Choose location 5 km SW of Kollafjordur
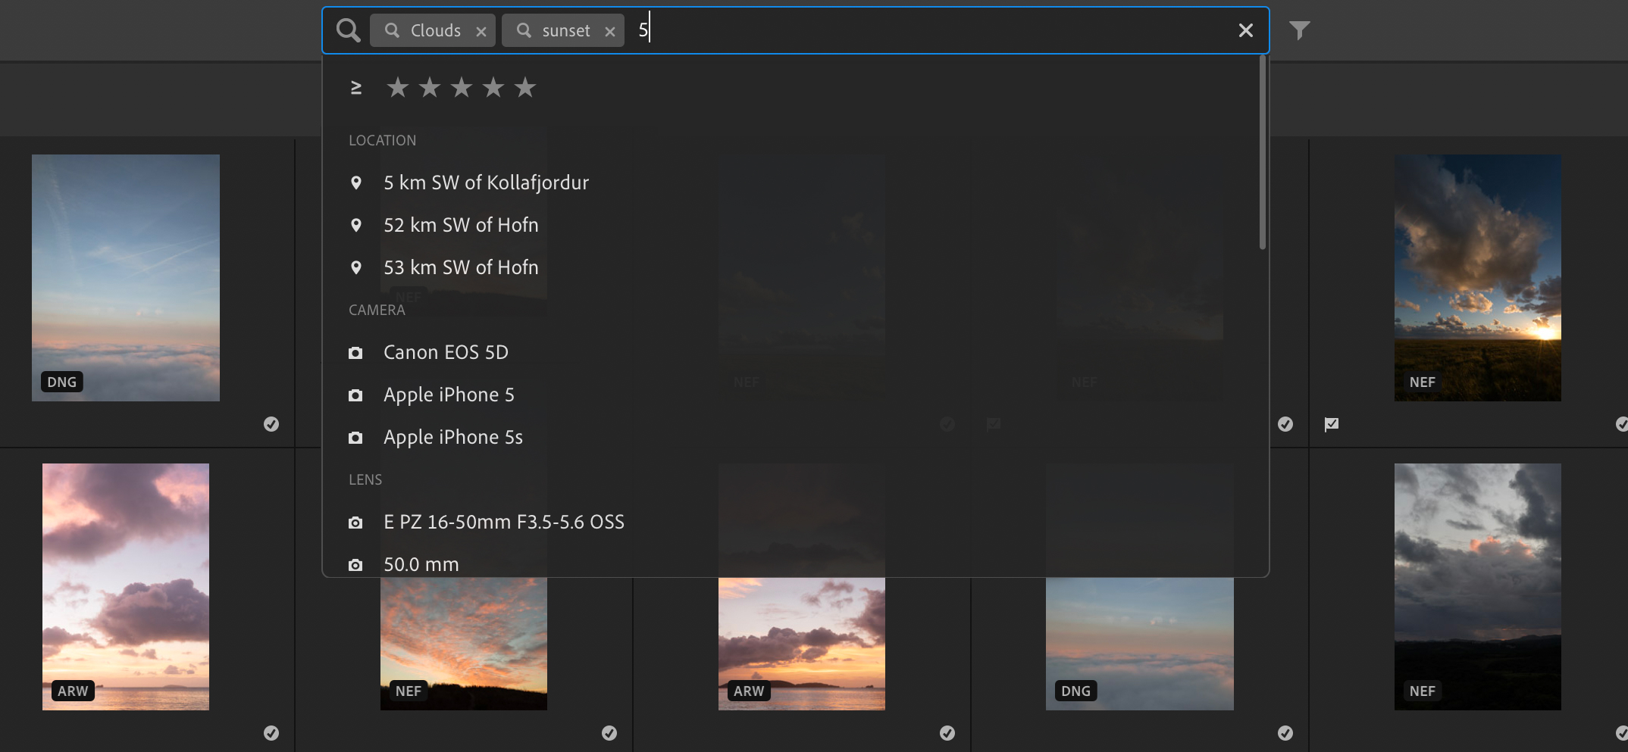1628x752 pixels. [791, 183]
